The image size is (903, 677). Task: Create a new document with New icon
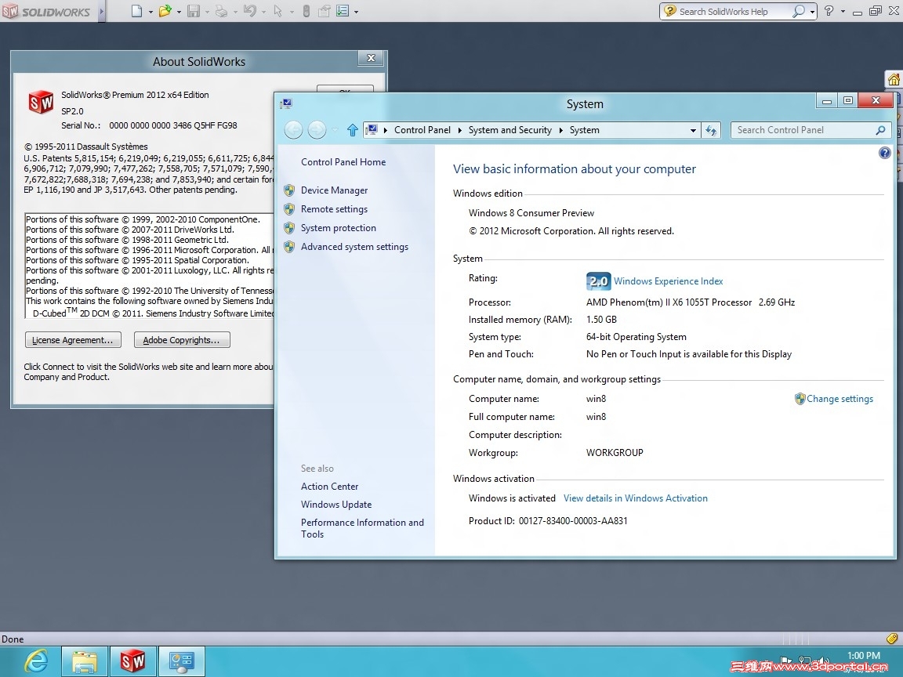click(136, 11)
